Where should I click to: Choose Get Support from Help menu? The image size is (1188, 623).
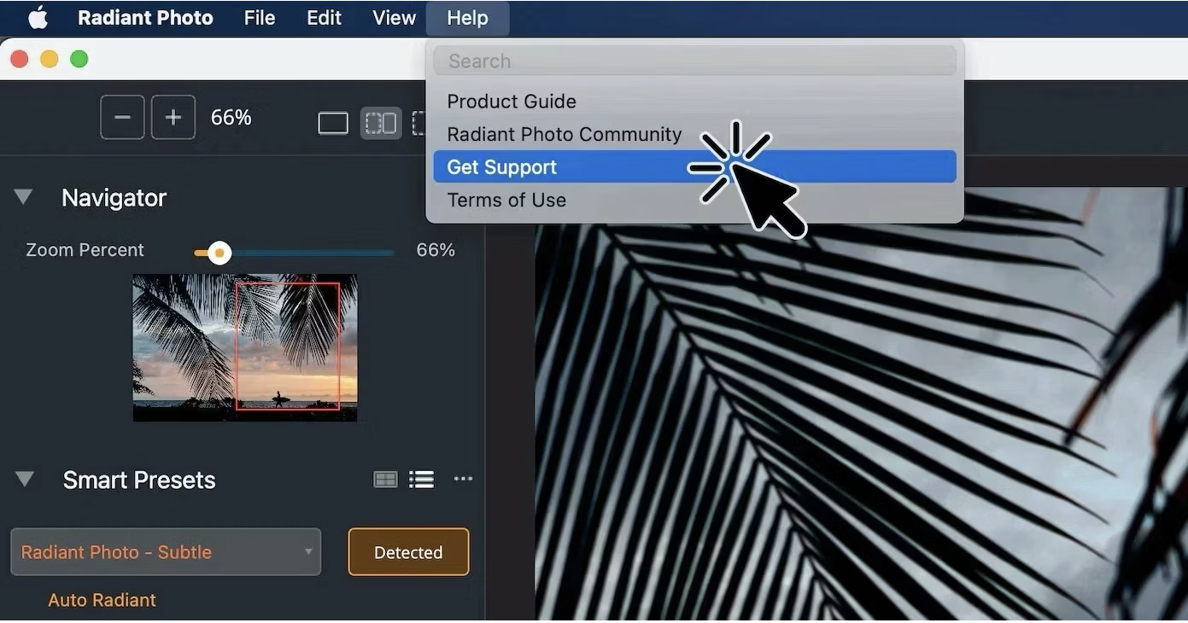coord(502,167)
